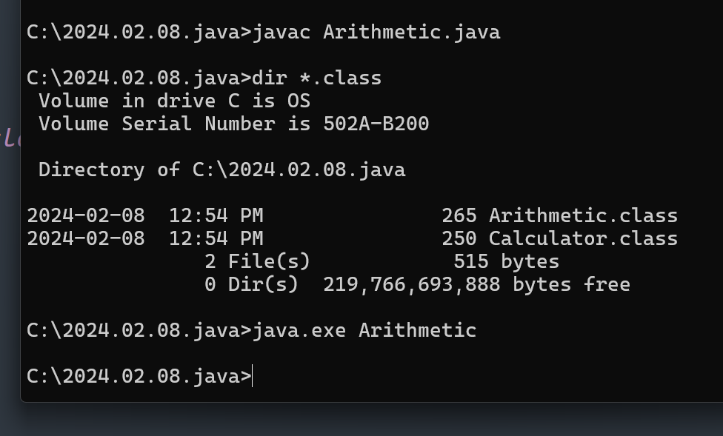
Task: Click the timestamp on the Arithmetic.class row
Action: click(216, 215)
